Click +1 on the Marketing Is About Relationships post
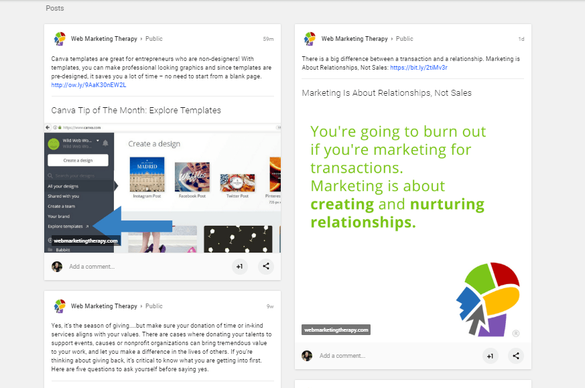 [491, 356]
